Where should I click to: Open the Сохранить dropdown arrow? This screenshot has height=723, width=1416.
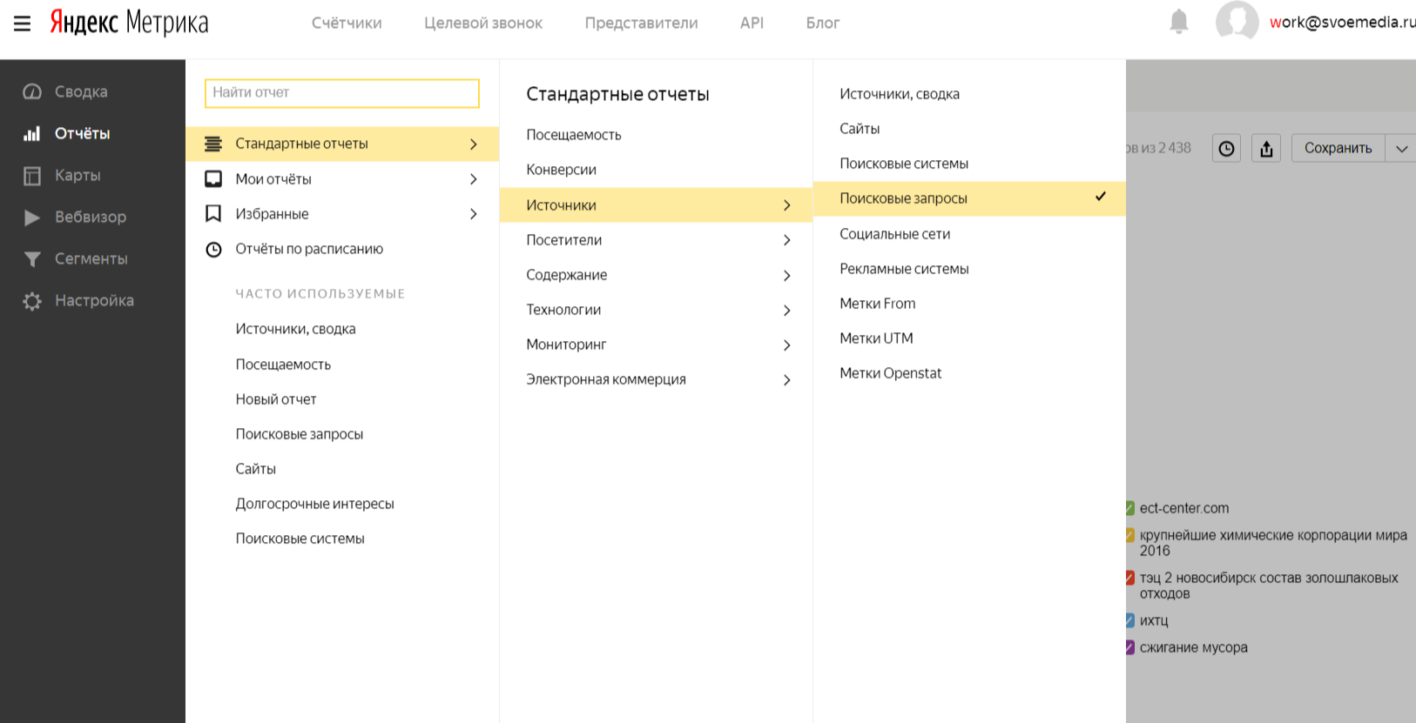pyautogui.click(x=1400, y=149)
